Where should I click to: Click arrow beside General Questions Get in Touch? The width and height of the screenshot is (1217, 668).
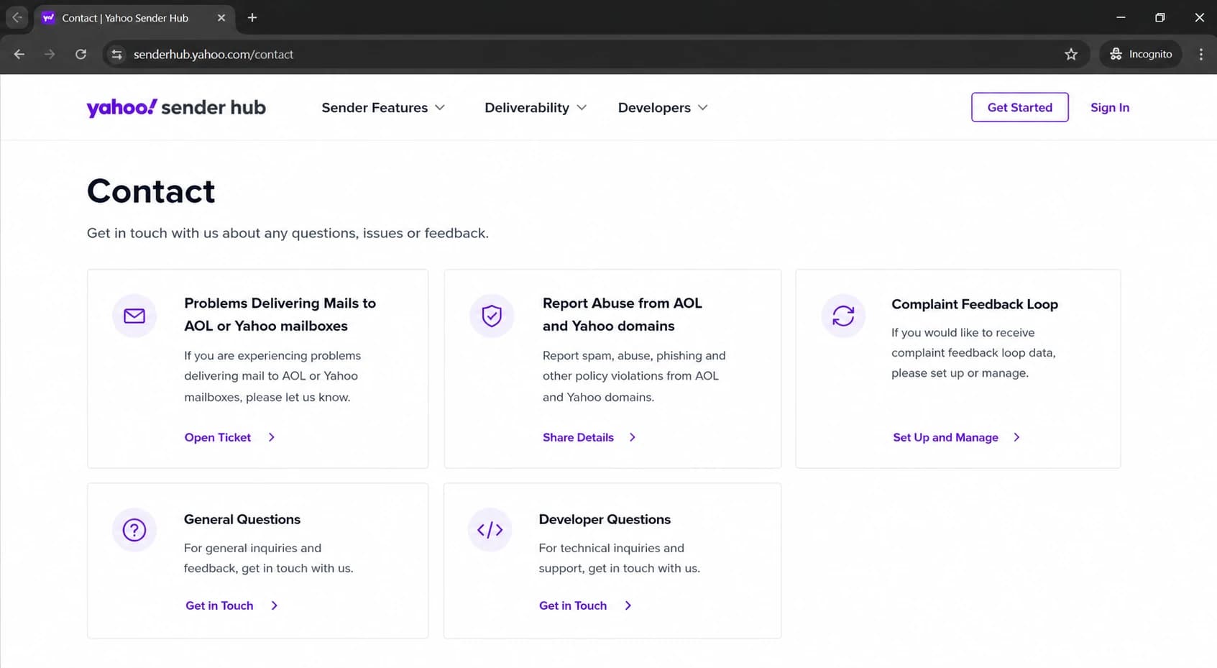pyautogui.click(x=275, y=605)
